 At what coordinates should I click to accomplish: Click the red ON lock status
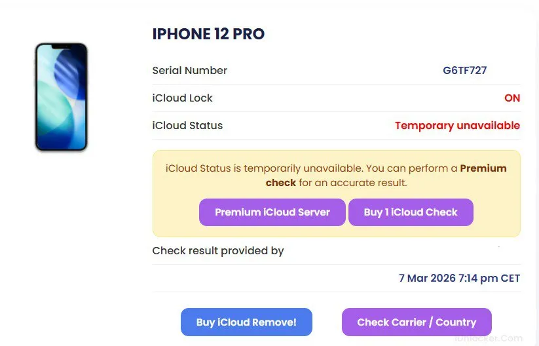(x=511, y=98)
